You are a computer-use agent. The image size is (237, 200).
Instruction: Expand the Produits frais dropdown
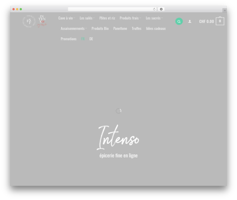pyautogui.click(x=130, y=18)
